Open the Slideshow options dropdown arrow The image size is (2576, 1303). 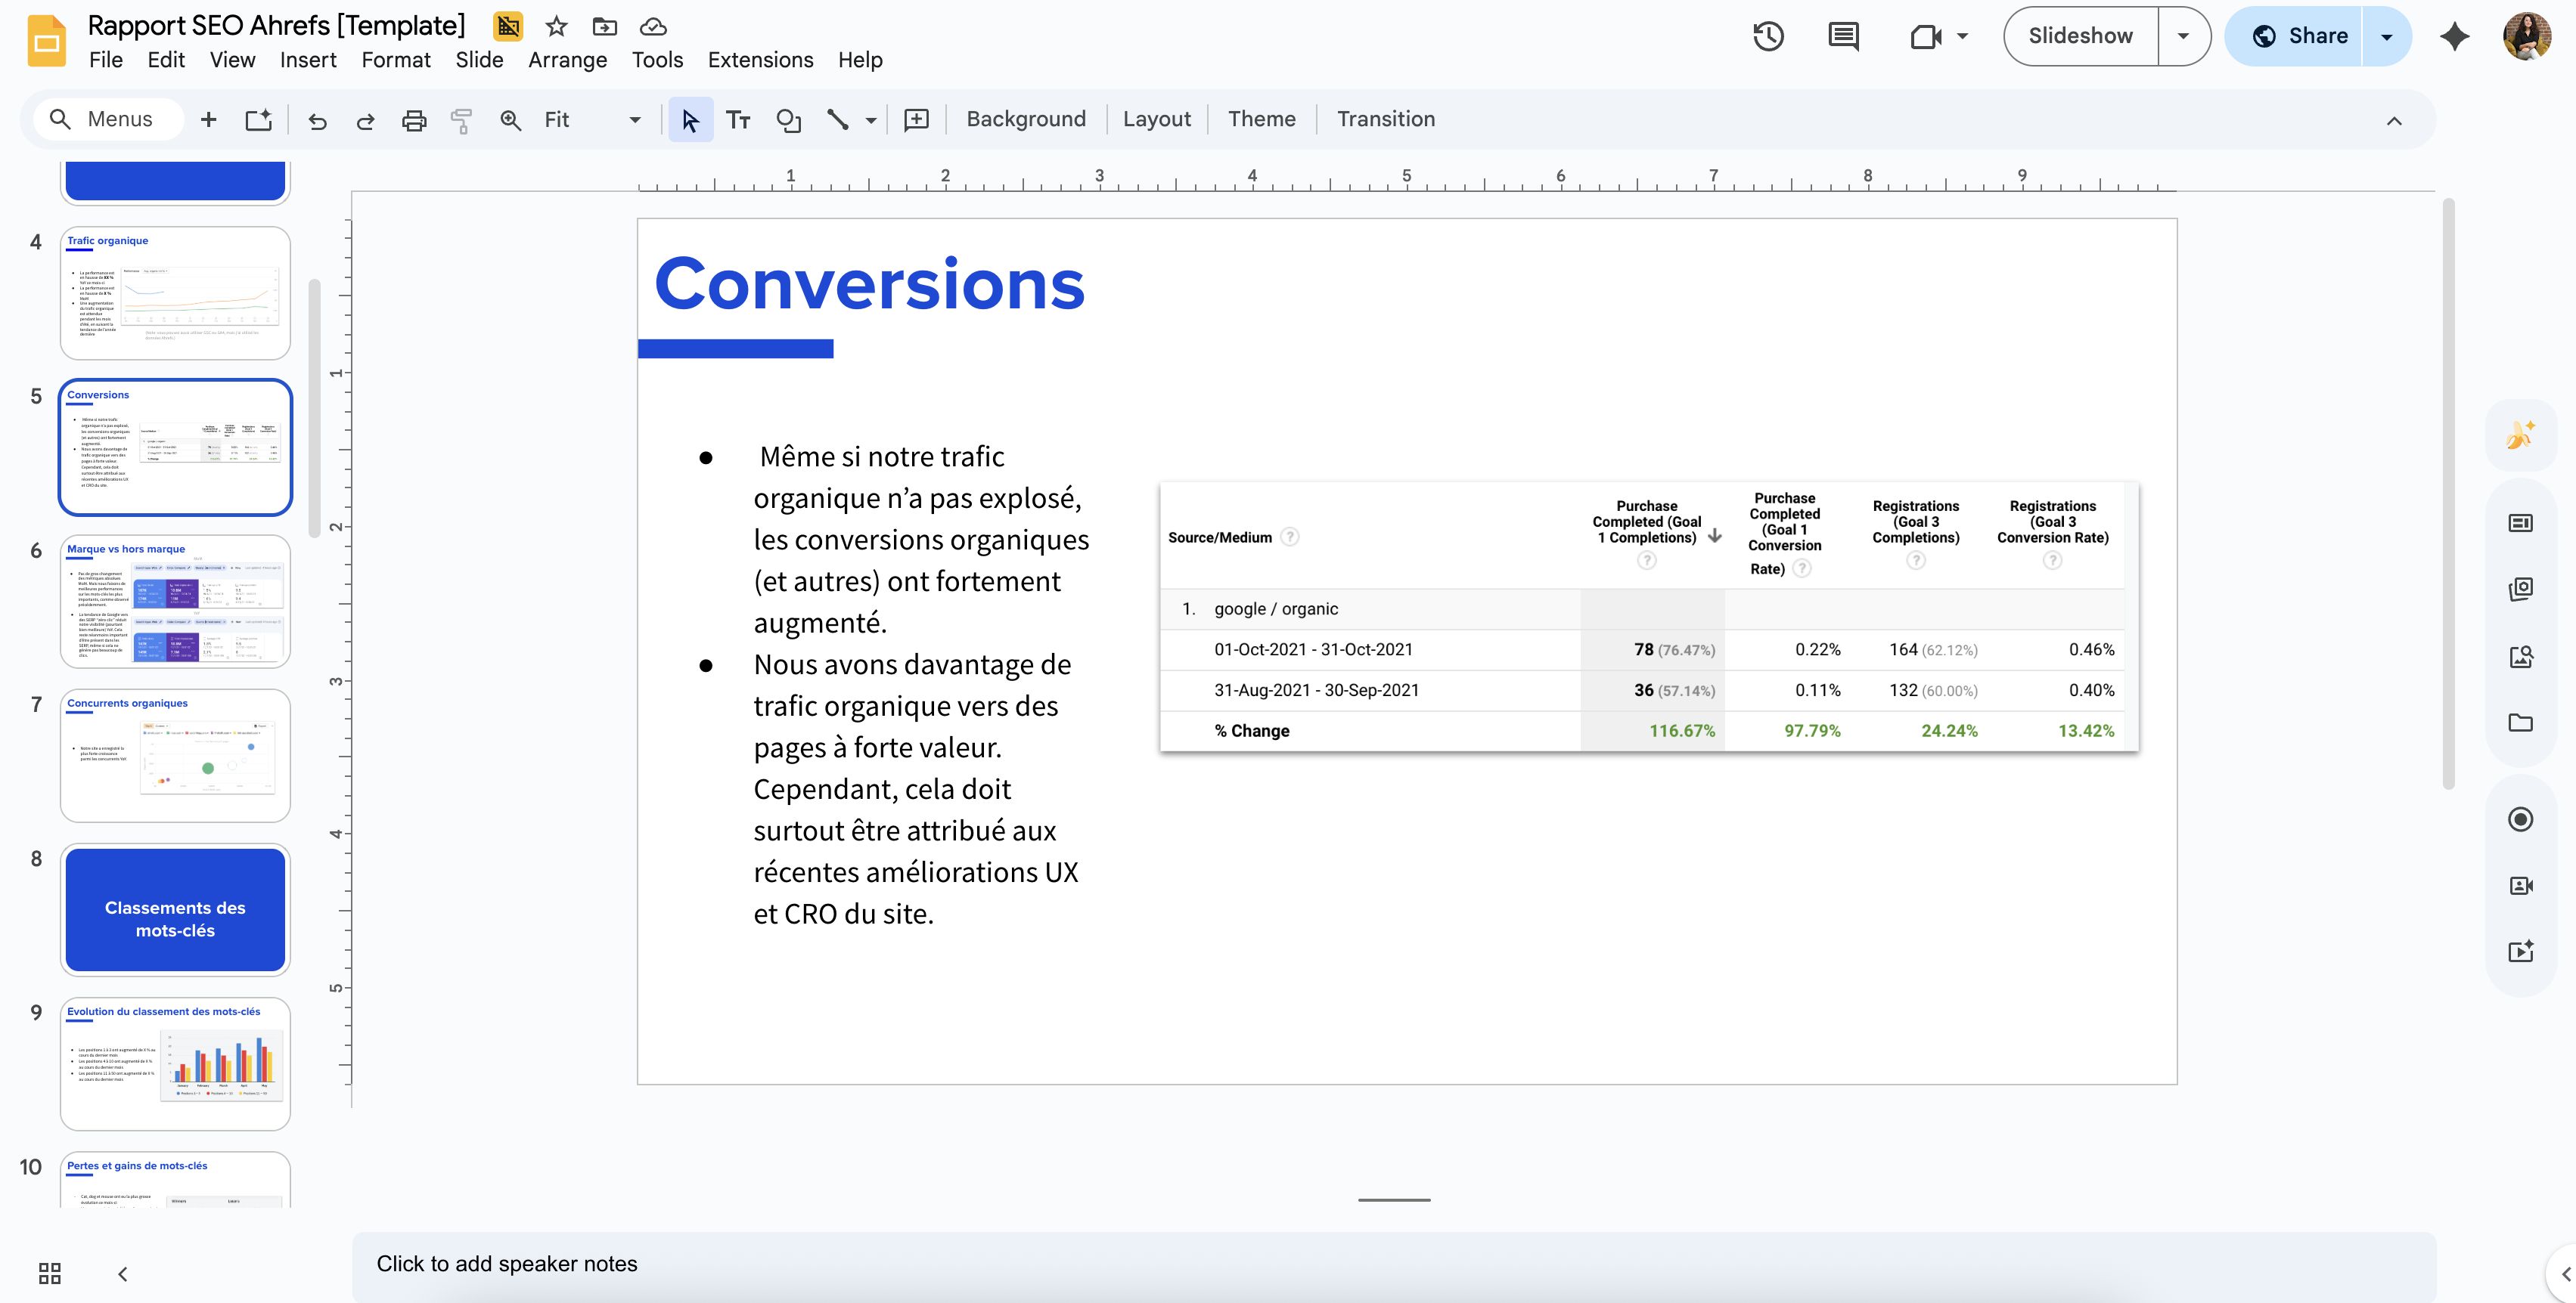pos(2183,36)
